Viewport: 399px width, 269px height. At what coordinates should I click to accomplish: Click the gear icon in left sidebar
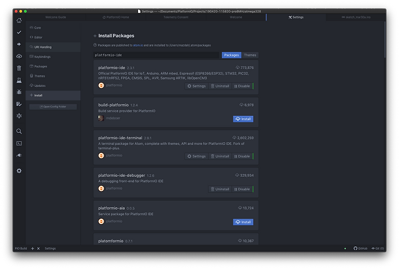19,171
